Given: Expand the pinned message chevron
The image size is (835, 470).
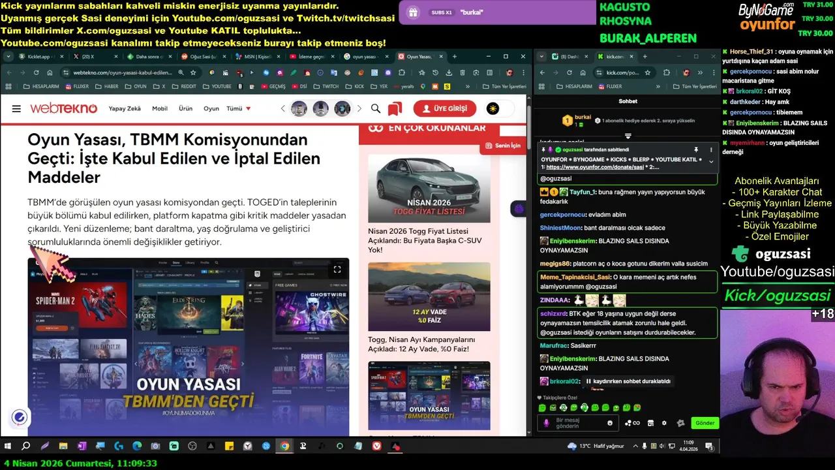Looking at the screenshot, I should [711, 162].
